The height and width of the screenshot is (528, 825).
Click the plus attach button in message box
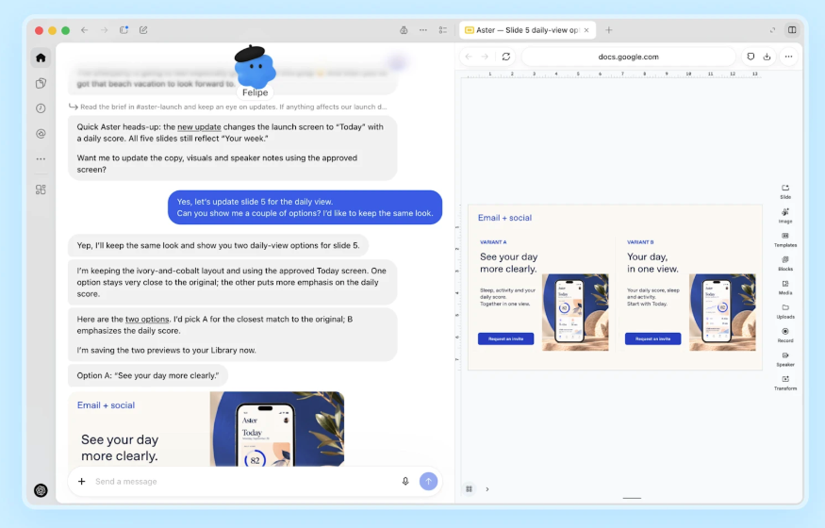81,481
